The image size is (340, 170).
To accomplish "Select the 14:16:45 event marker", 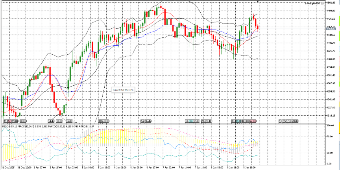I will click(x=146, y=121).
